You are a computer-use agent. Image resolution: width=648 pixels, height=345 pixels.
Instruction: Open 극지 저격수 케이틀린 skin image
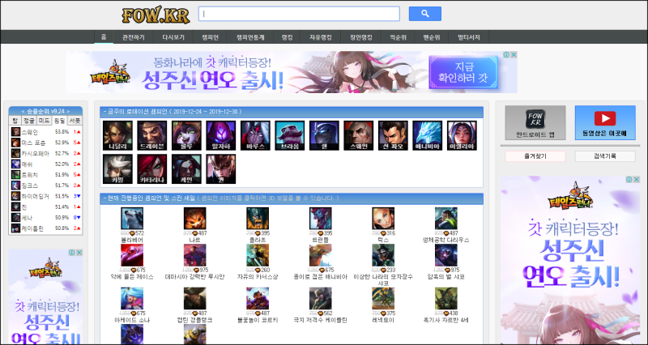pyautogui.click(x=320, y=298)
